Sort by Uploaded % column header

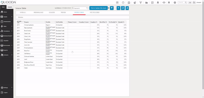[121, 22]
